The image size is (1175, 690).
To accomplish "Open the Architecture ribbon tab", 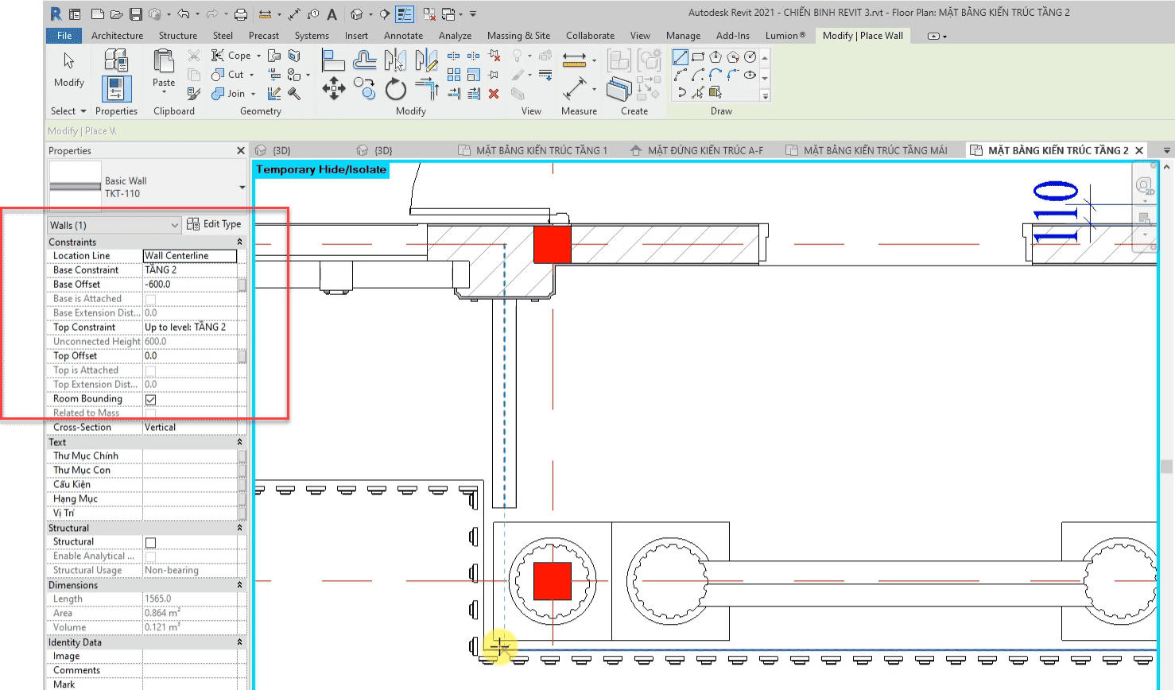I will click(x=117, y=36).
